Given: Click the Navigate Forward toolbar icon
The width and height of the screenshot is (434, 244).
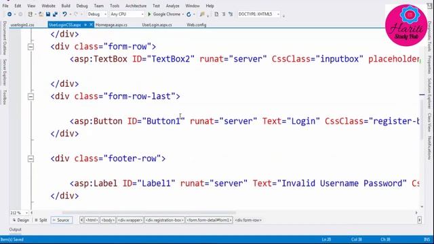Looking at the screenshot, I should 20,14.
